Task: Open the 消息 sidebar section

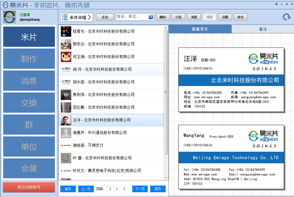Action: tap(29, 81)
